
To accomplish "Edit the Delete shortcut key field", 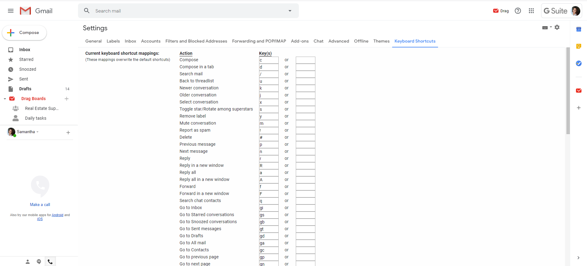I will pos(269,137).
